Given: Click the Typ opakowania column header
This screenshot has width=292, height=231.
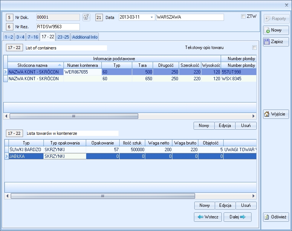Looking at the screenshot, I should tap(65, 143).
